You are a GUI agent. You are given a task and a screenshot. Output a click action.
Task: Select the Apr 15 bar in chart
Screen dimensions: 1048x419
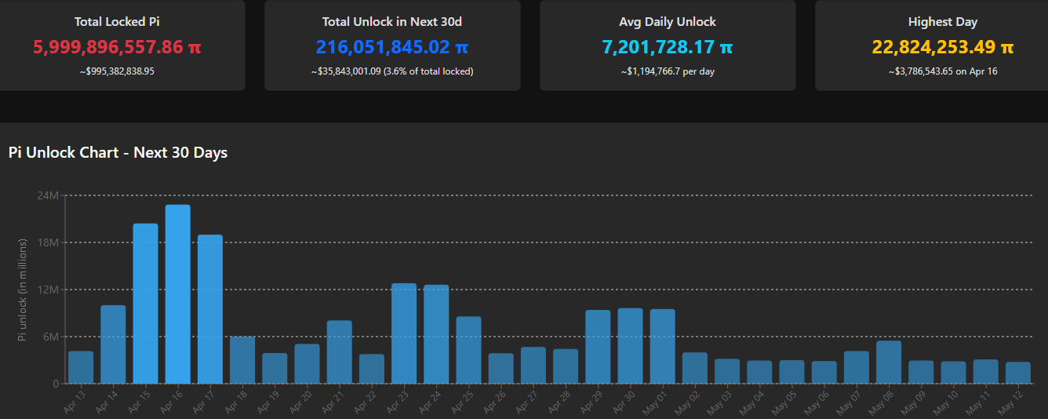click(145, 304)
